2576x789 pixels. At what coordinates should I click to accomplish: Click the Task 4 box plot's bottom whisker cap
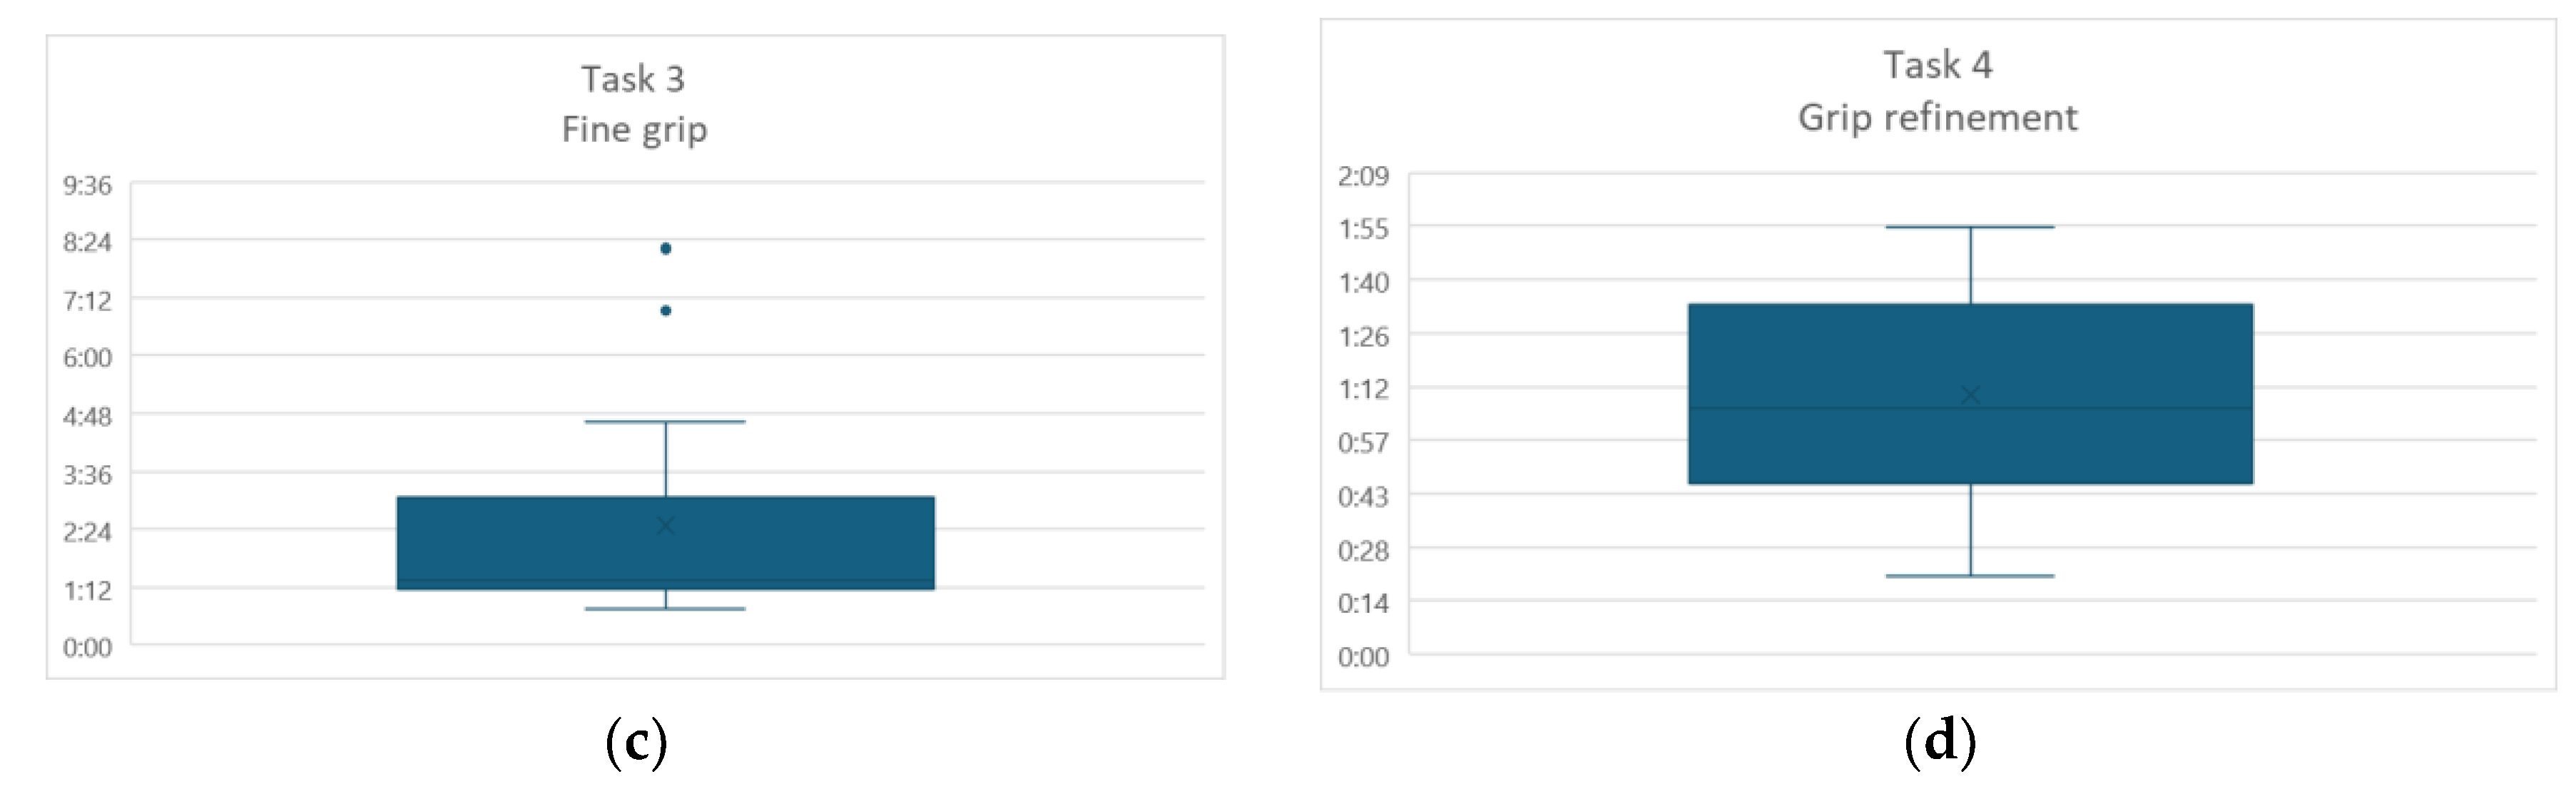1969,576
